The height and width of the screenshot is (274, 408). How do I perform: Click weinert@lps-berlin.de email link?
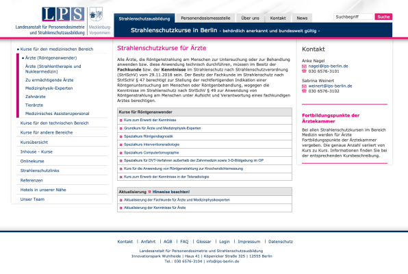330,86
